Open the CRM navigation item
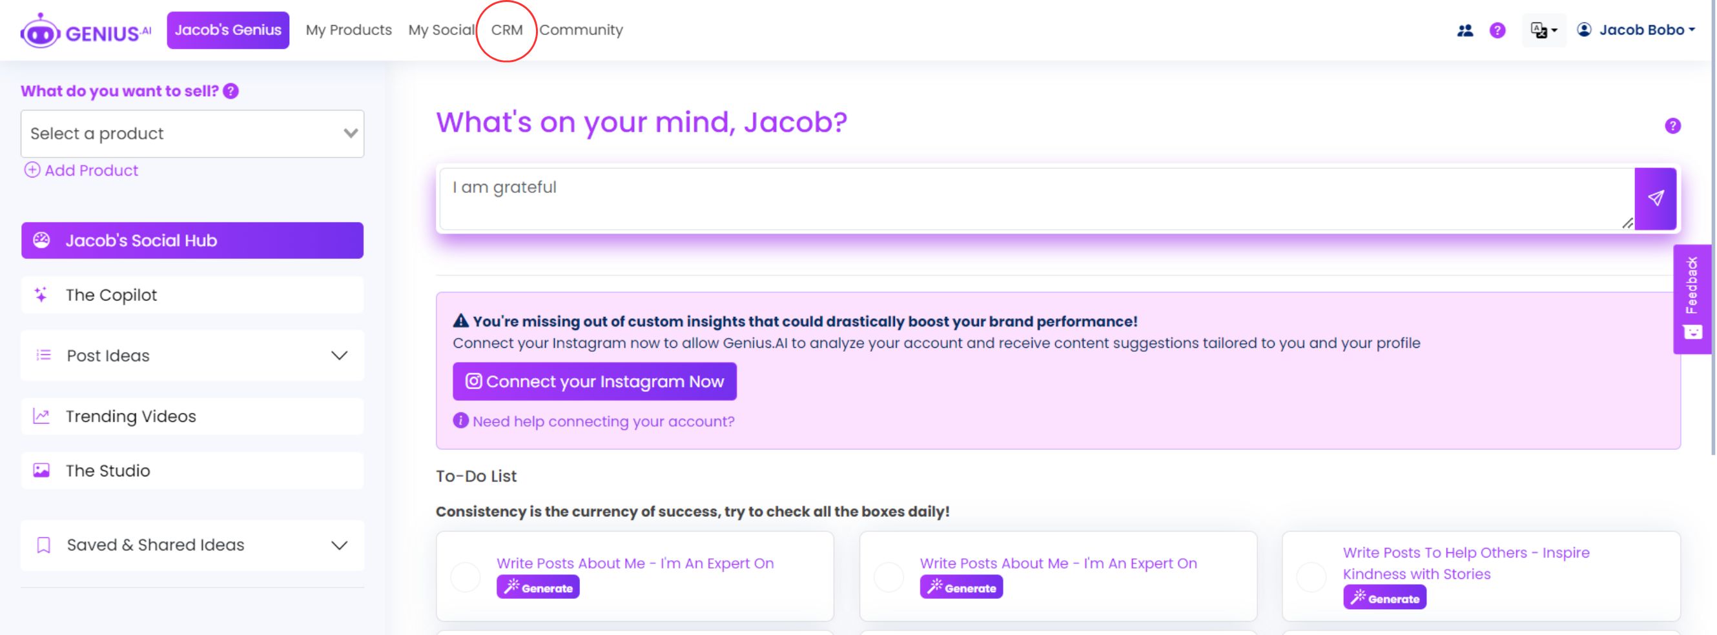Image resolution: width=1717 pixels, height=635 pixels. (x=506, y=30)
